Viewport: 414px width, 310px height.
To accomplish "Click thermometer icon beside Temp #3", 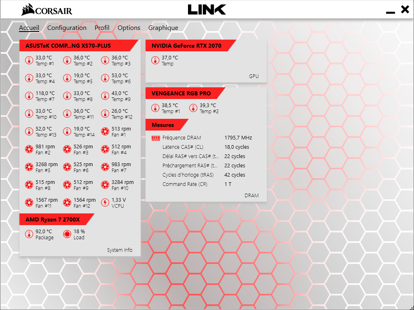I will pyautogui.click(x=105, y=61).
